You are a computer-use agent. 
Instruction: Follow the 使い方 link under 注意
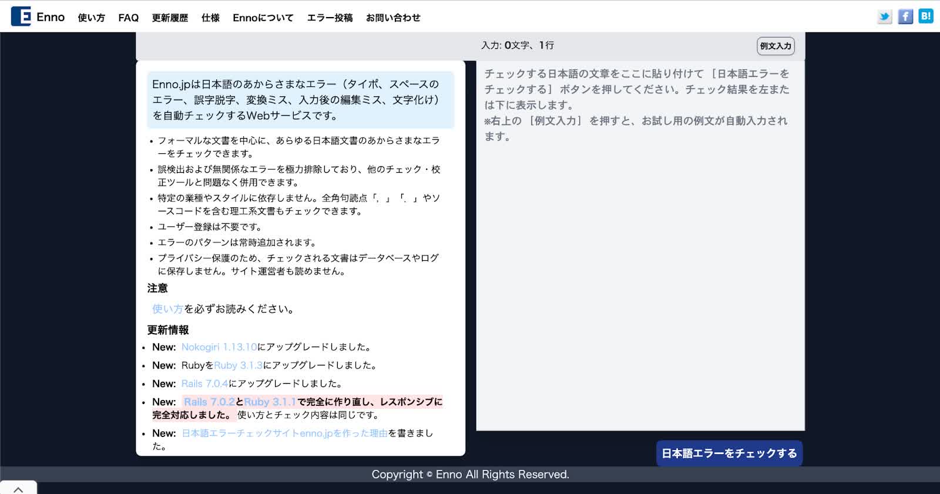coord(167,309)
